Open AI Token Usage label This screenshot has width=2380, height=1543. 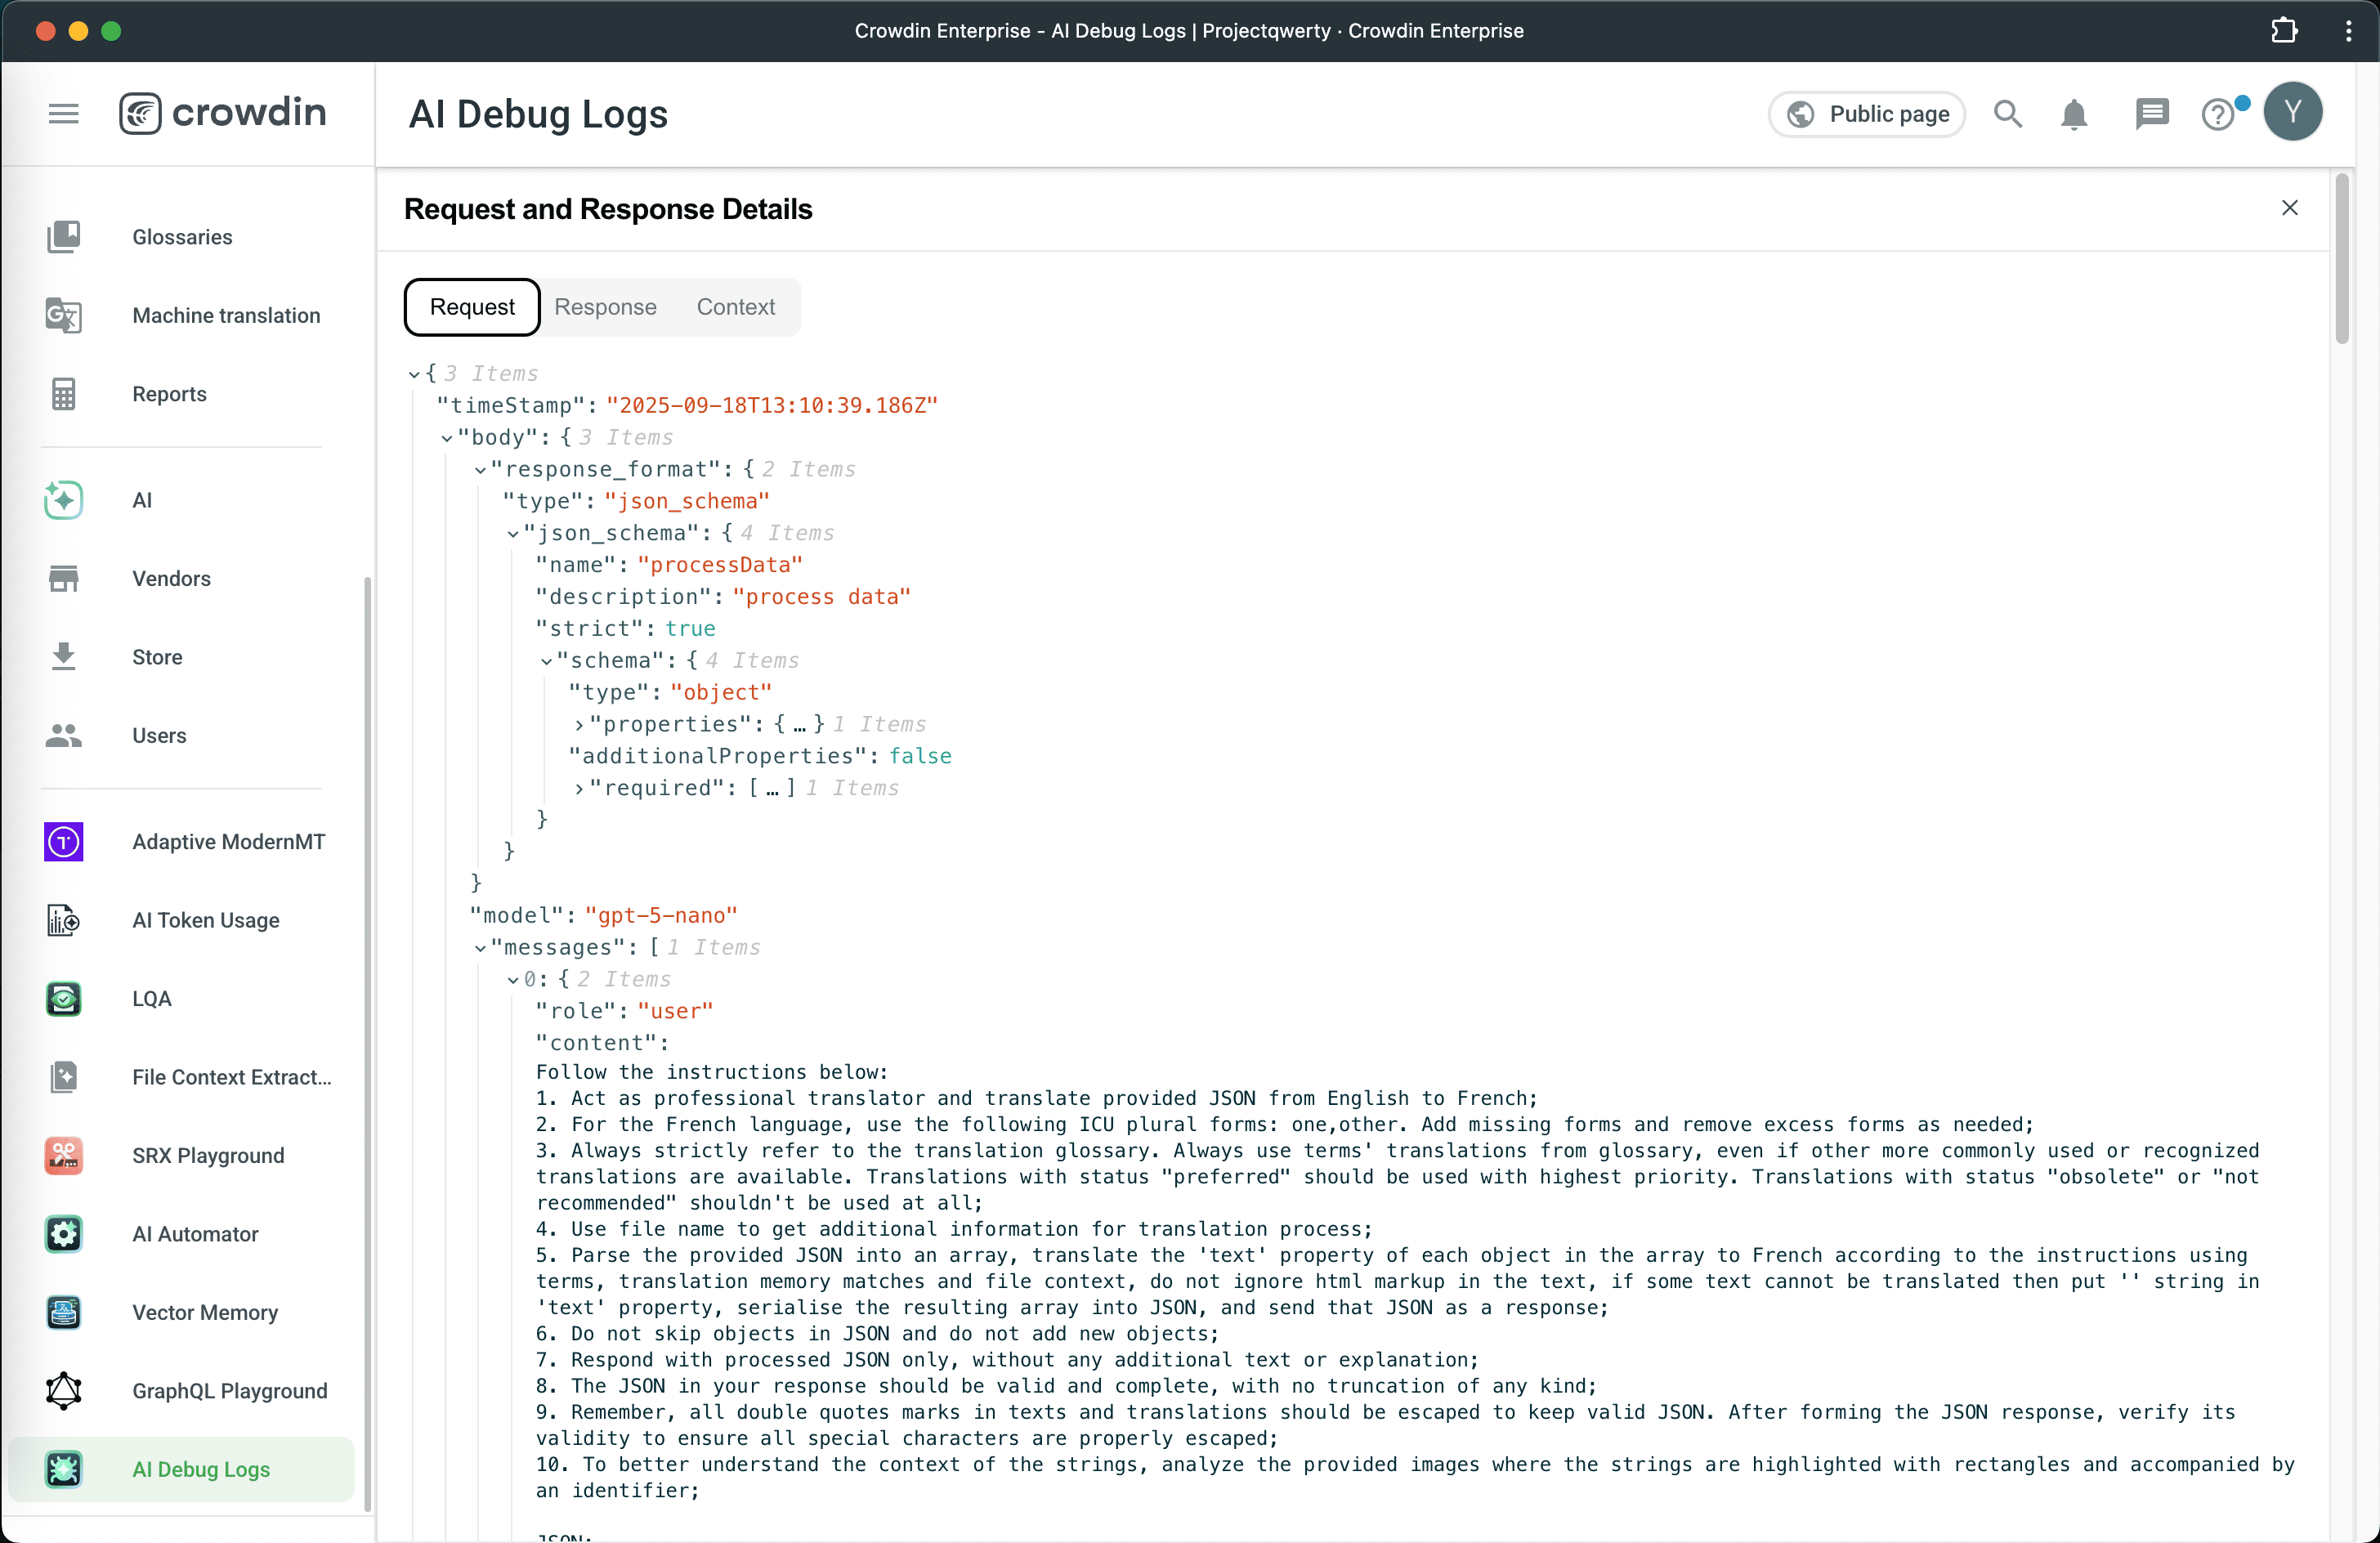pos(205,920)
